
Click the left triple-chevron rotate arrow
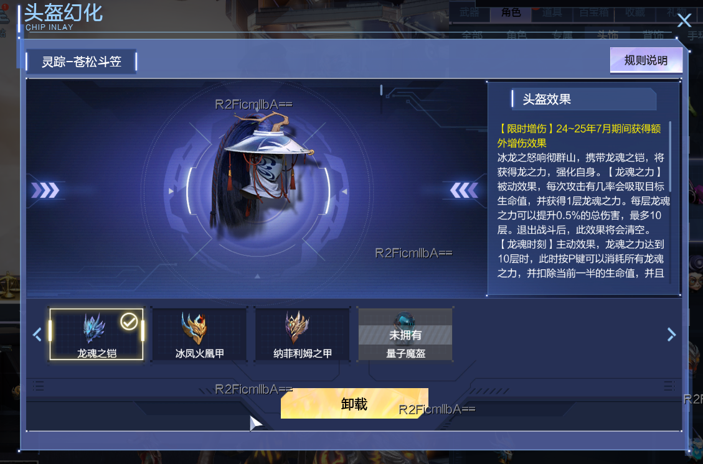pos(45,190)
